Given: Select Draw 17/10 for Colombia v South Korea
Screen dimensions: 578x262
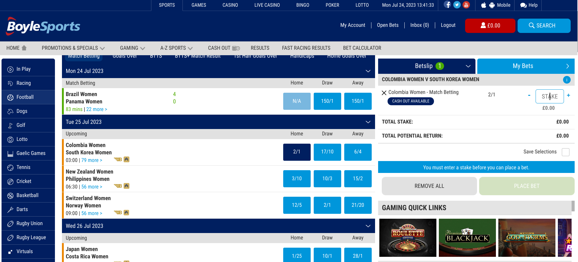Looking at the screenshot, I should click(327, 152).
